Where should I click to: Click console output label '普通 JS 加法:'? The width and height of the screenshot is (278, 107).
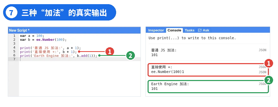(164, 50)
